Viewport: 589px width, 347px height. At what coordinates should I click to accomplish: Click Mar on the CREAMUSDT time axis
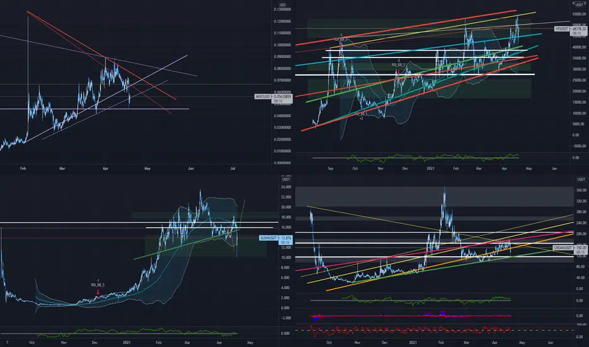[466, 343]
